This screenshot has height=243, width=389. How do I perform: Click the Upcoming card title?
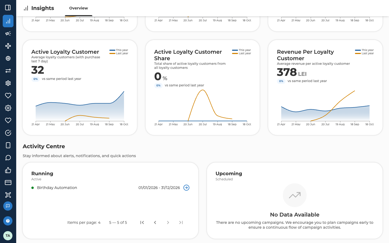(229, 174)
